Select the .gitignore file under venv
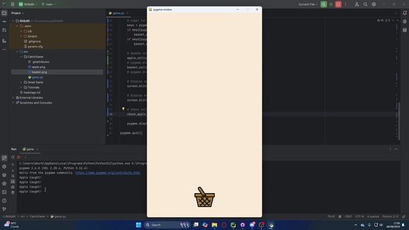This screenshot has height=230, width=409. click(x=33, y=42)
